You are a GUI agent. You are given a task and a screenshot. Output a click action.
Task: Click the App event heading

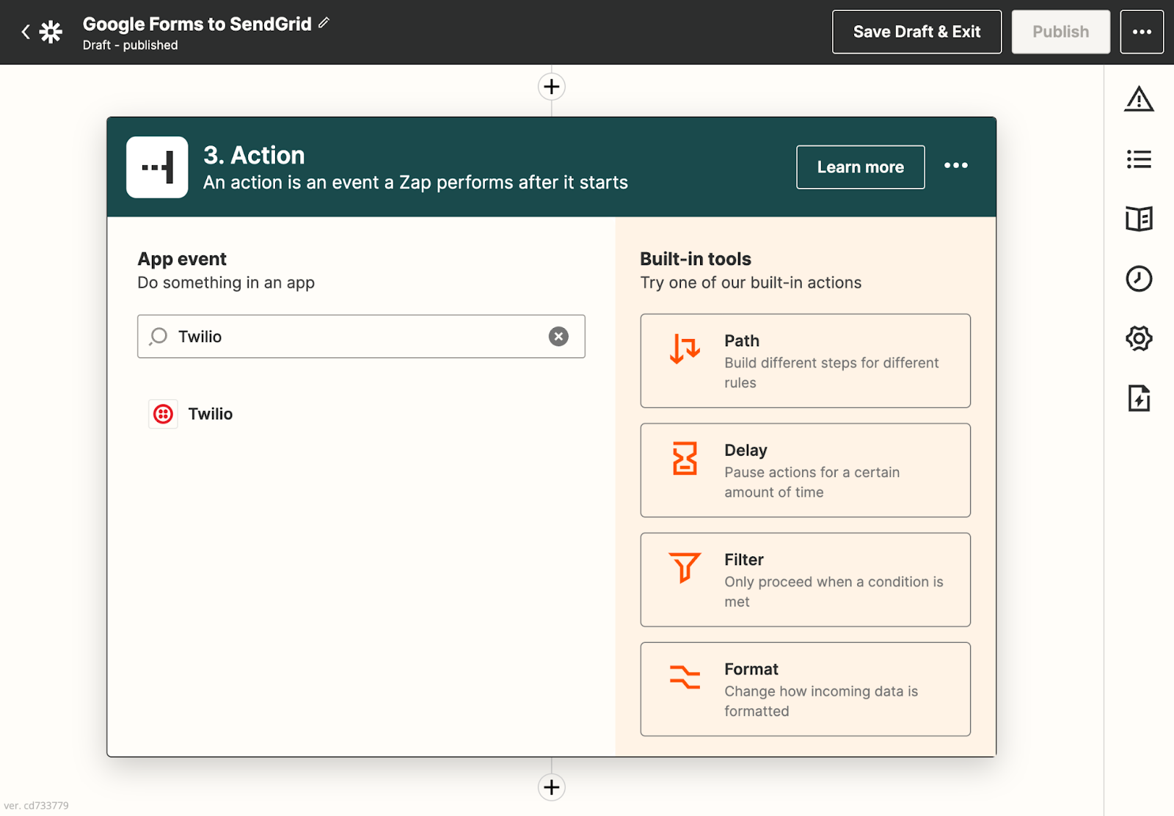(182, 259)
